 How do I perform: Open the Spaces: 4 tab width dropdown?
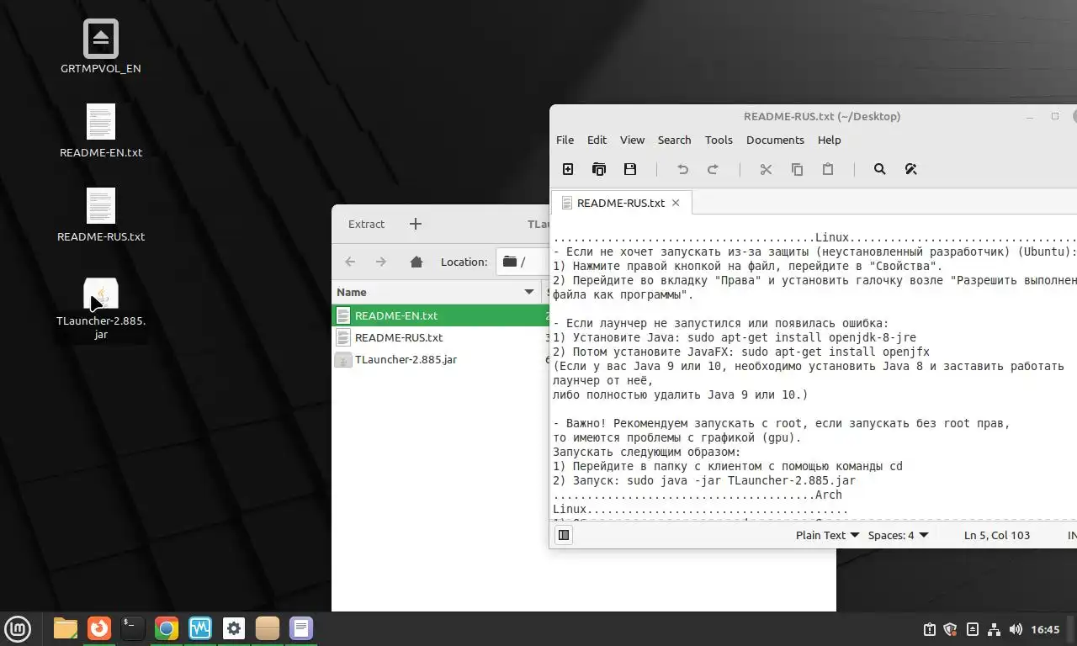[x=899, y=535]
